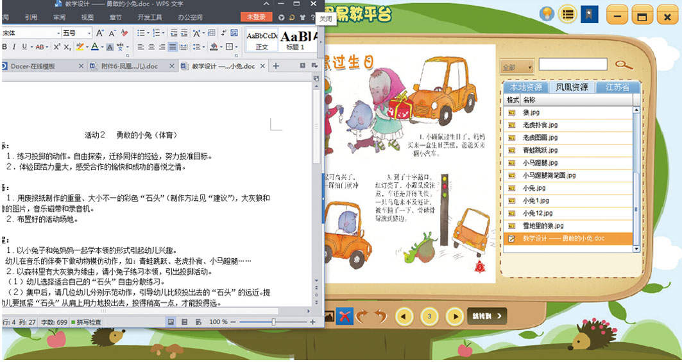Expand the styles gallery arrow

(x=321, y=42)
